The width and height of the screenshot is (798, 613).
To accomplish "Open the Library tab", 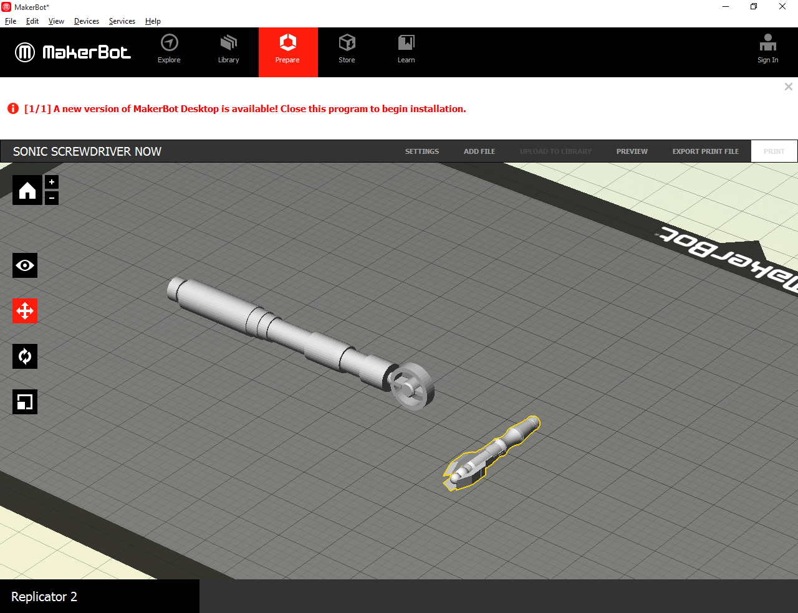I will [229, 50].
